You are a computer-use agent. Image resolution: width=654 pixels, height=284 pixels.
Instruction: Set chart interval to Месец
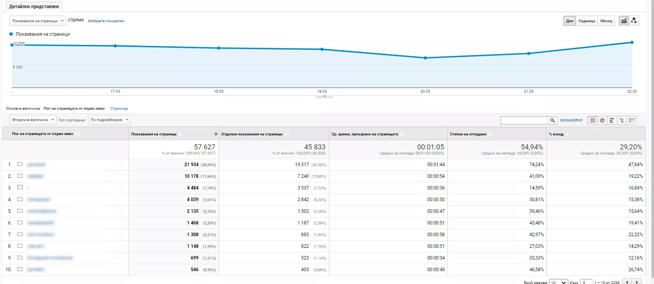point(606,21)
